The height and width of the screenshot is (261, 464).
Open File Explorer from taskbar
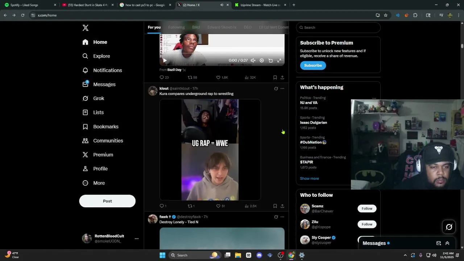coord(238,255)
